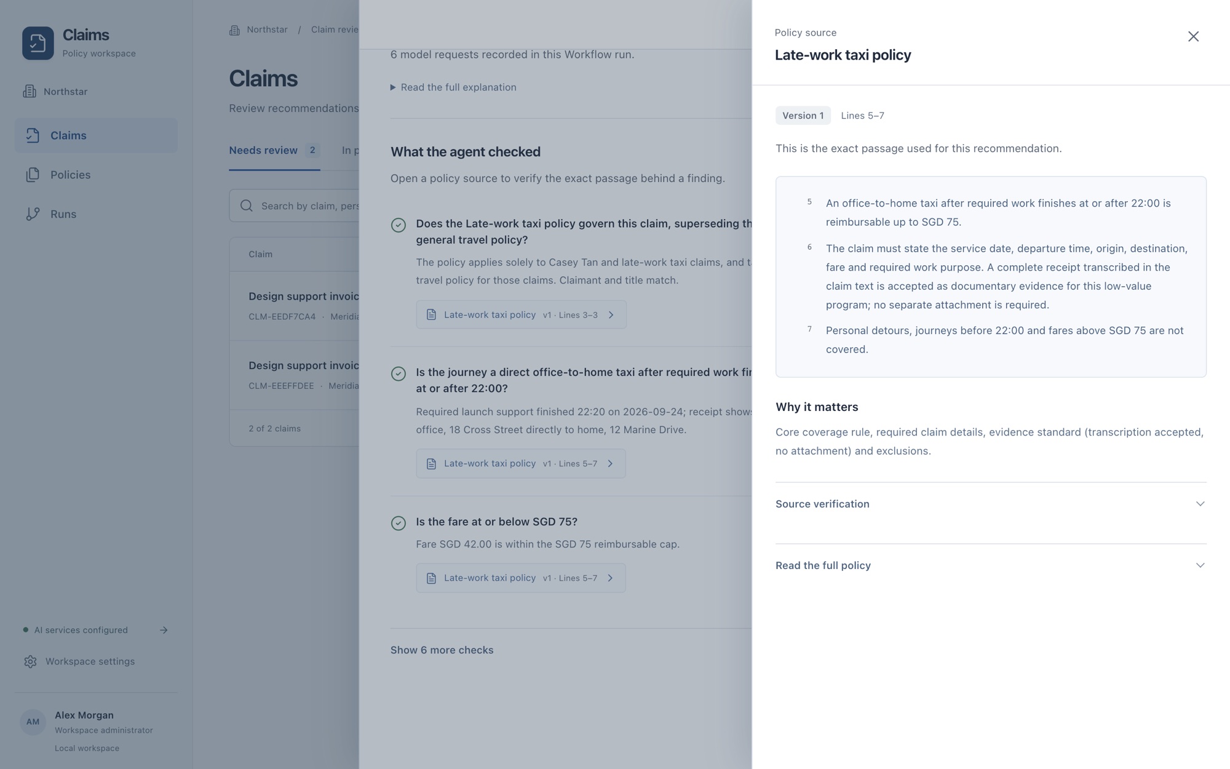Close the Policy source panel
Image resolution: width=1230 pixels, height=769 pixels.
pyautogui.click(x=1193, y=36)
